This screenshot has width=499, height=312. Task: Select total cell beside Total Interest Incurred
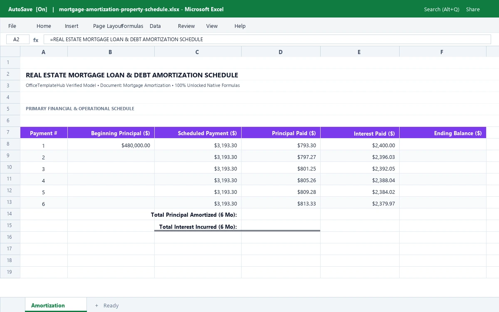point(281,226)
